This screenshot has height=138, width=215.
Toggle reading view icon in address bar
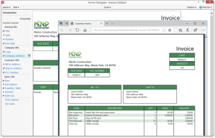coord(164,30)
